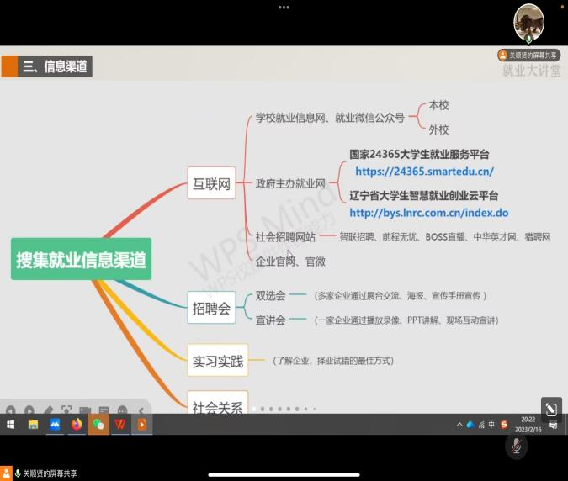Open Firefox from the taskbar
This screenshot has width=568, height=481.
(77, 425)
